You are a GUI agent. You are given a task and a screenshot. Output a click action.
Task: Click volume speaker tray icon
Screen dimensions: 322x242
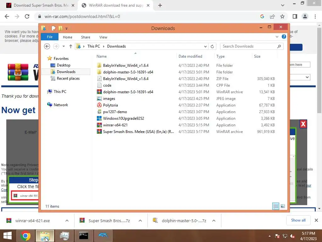(x=292, y=236)
